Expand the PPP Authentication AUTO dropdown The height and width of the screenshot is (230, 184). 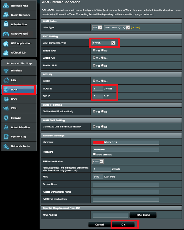pos(98,162)
